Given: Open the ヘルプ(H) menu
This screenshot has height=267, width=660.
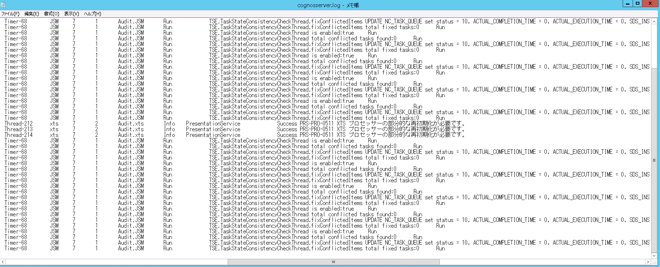Looking at the screenshot, I should tap(92, 14).
